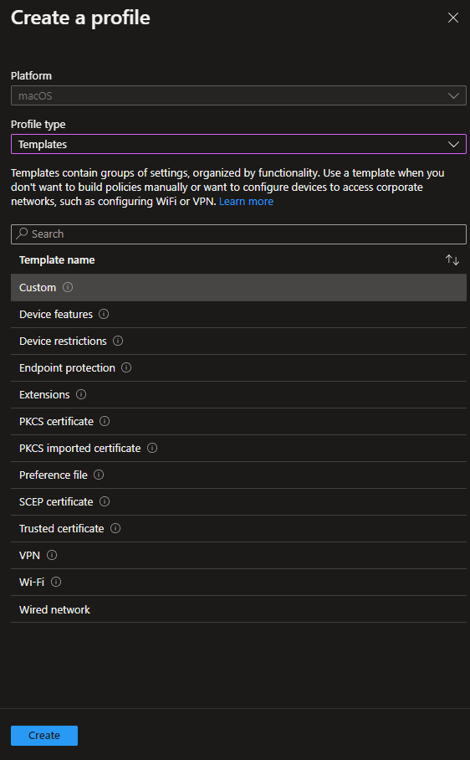Screen dimensions: 470x760
Task: Open info icon next to SCEP certificate
Action: coord(105,501)
